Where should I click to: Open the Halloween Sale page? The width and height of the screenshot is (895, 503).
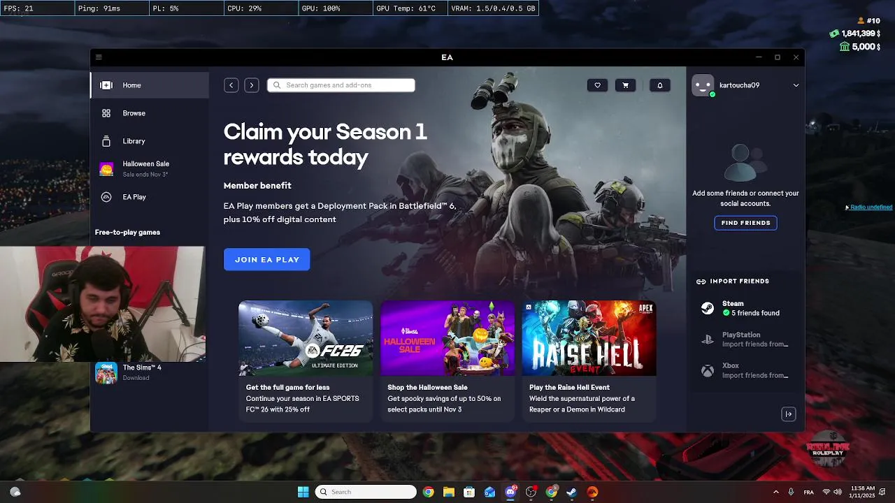click(x=150, y=169)
